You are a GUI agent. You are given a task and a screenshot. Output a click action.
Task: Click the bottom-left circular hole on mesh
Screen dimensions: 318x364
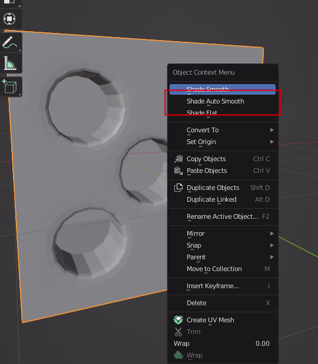pos(90,243)
